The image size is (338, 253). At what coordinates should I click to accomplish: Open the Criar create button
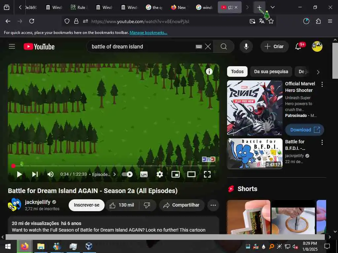coord(274,46)
